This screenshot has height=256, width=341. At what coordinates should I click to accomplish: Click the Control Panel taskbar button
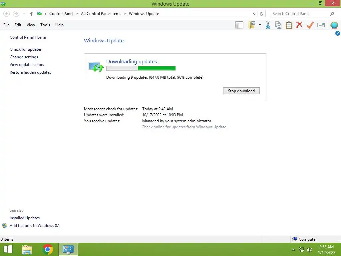coord(68,249)
